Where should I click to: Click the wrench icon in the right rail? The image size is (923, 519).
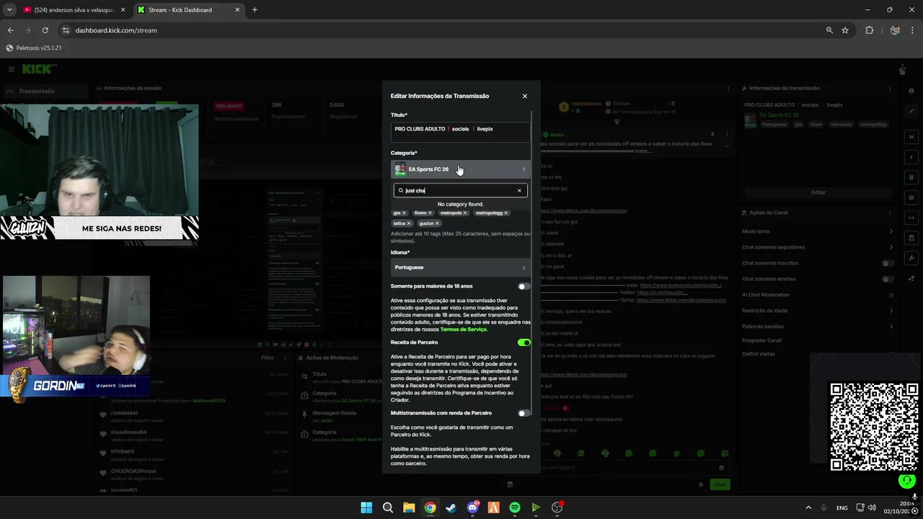click(x=911, y=258)
